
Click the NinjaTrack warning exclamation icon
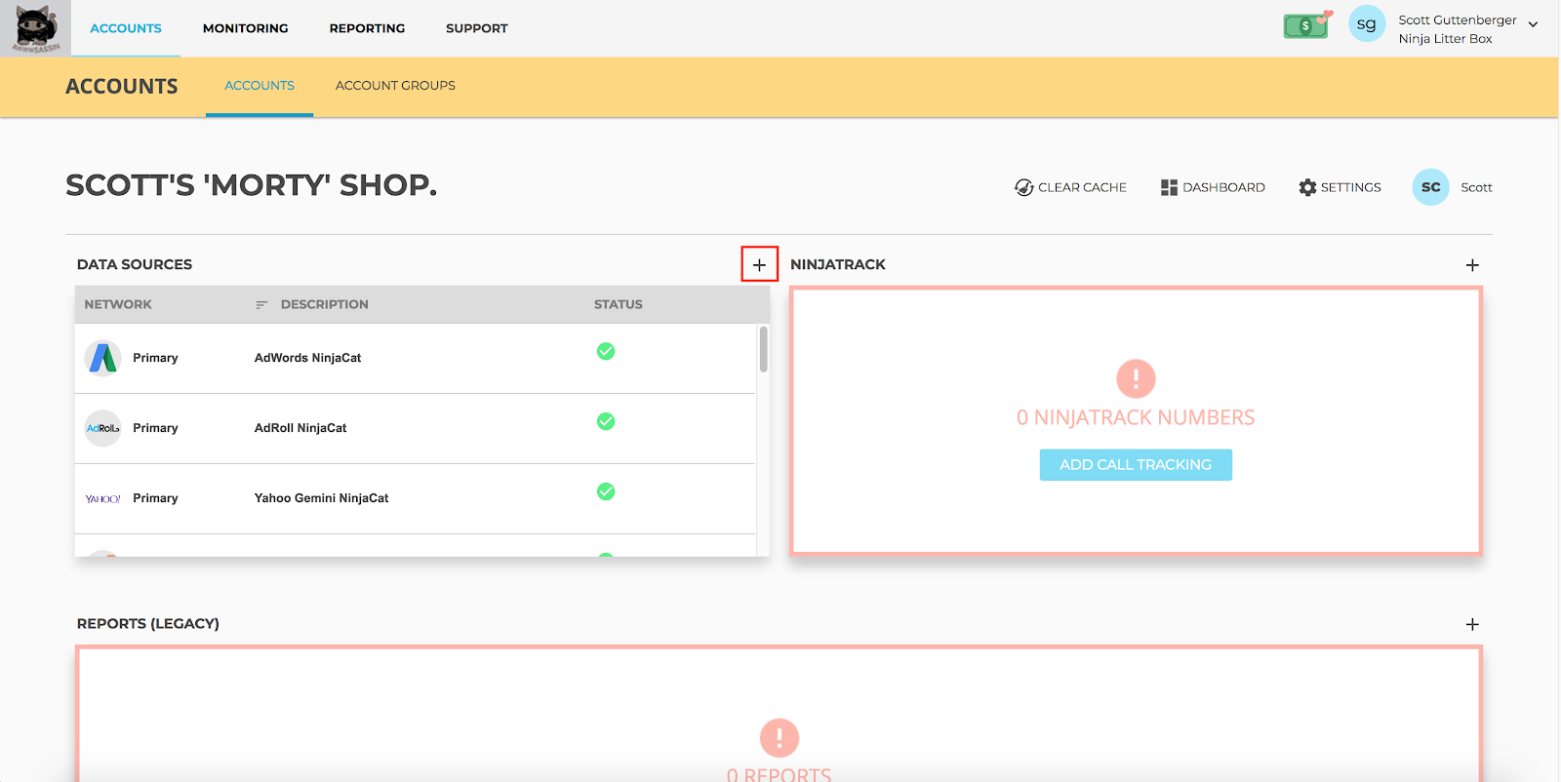point(1136,378)
